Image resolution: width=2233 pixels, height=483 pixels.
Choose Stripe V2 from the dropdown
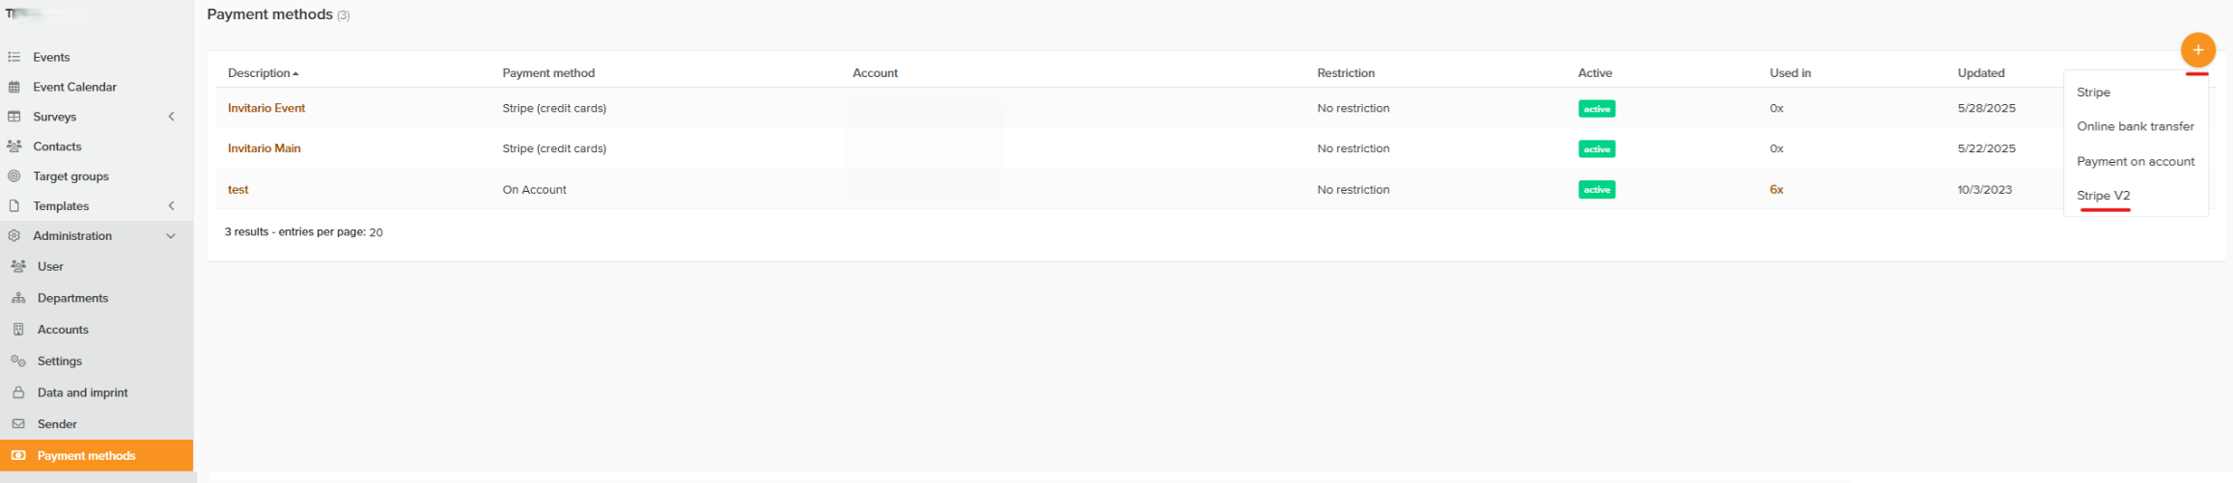[x=2103, y=196]
